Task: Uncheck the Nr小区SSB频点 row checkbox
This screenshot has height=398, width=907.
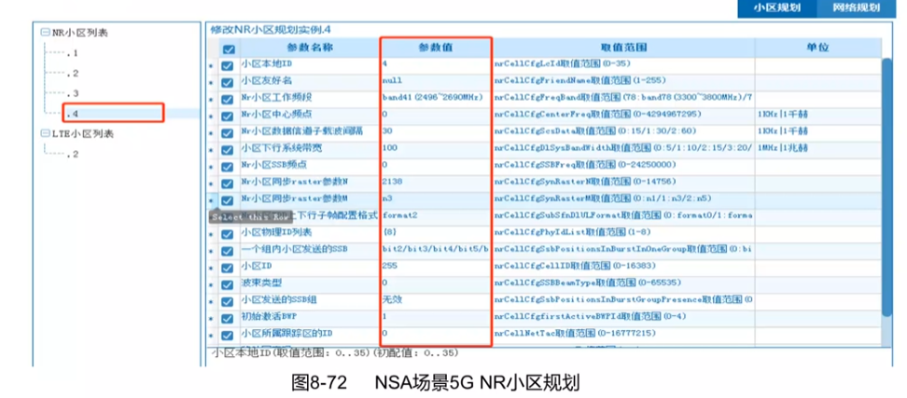Action: [228, 167]
